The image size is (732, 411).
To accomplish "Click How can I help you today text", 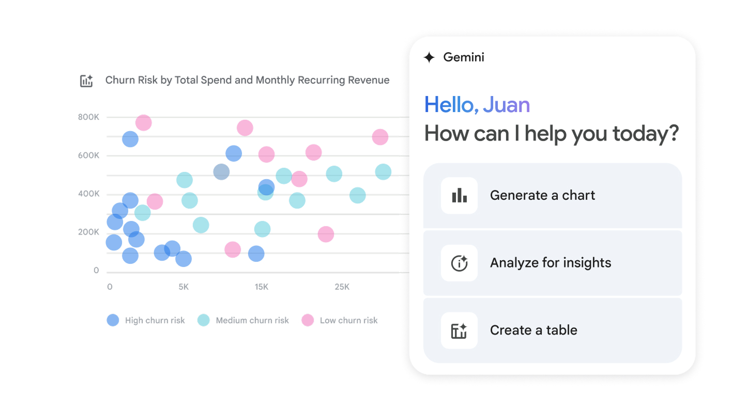I will [551, 134].
